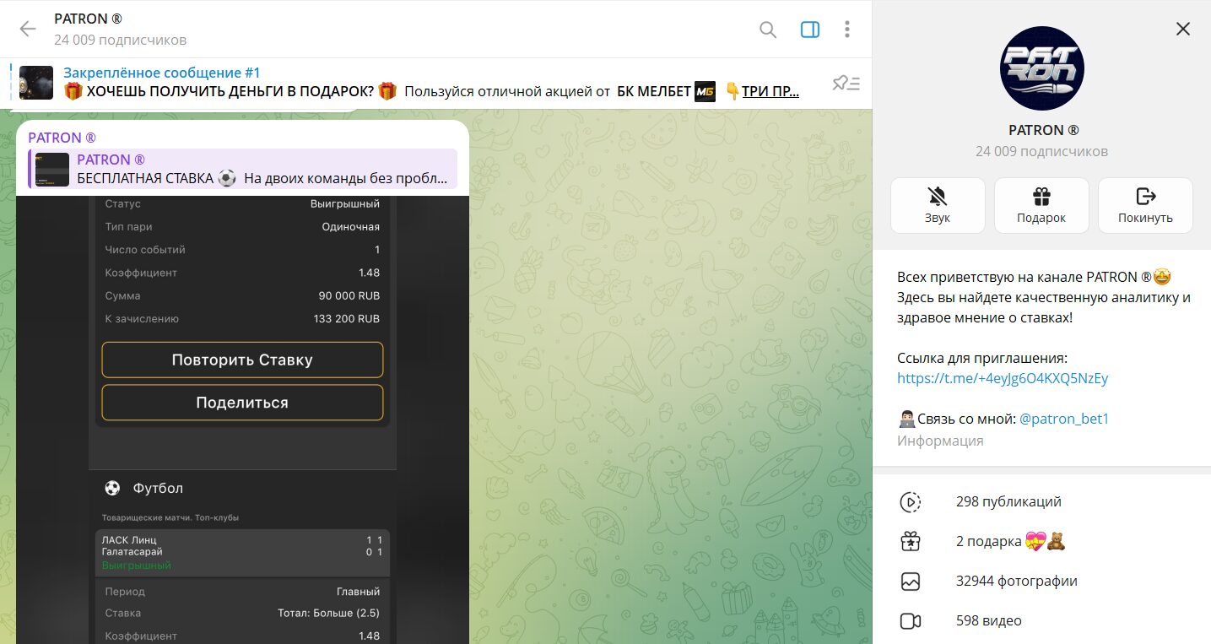
Task: Open the replied БЕСПЛАТНАЯ СТАВКА message quote
Action: click(x=242, y=169)
